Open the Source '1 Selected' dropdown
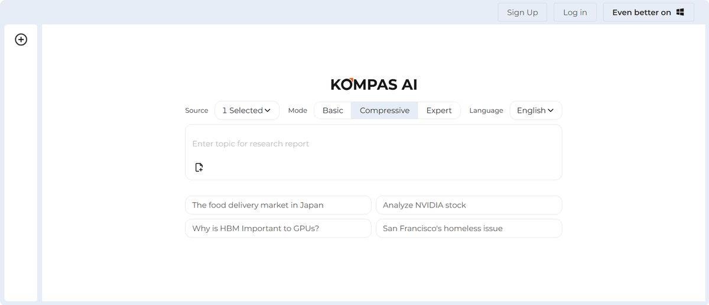 click(x=247, y=111)
